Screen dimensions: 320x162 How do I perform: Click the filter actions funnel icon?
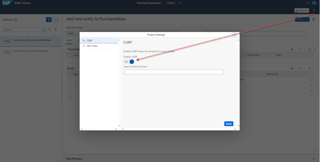point(56,30)
